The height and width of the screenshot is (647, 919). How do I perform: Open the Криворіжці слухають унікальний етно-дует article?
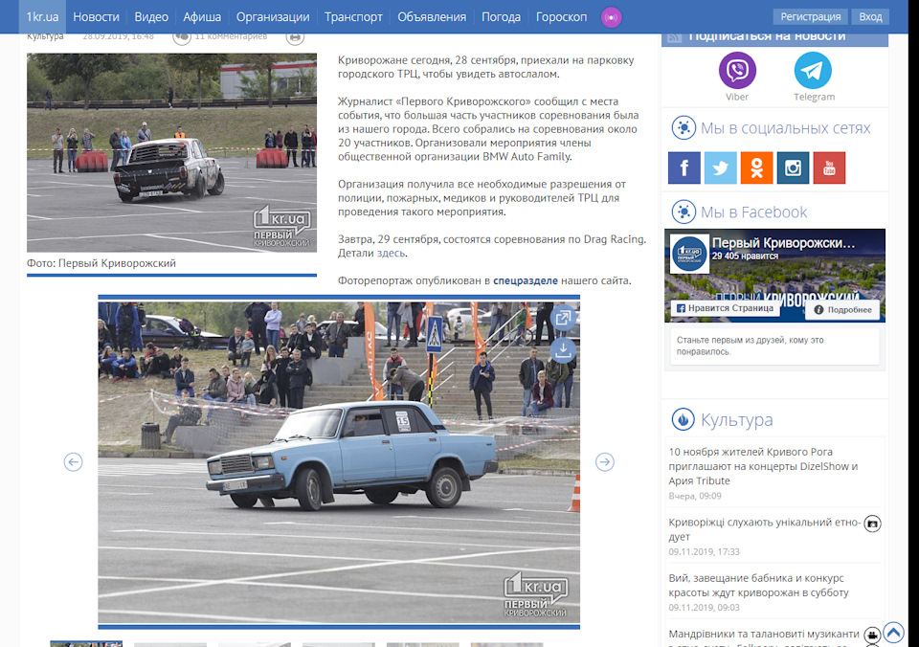[x=764, y=529]
